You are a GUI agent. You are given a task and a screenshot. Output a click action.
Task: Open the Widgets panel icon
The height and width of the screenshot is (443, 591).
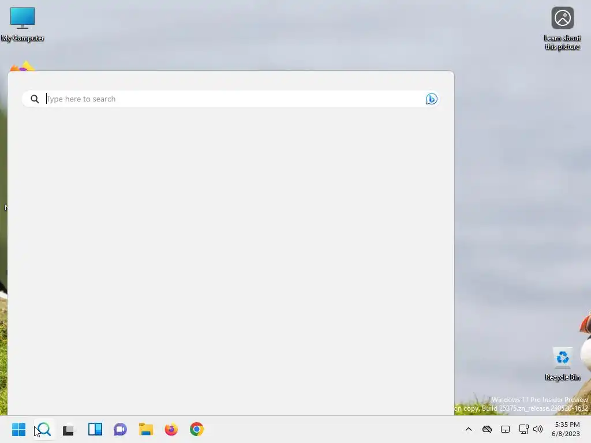[95, 429]
